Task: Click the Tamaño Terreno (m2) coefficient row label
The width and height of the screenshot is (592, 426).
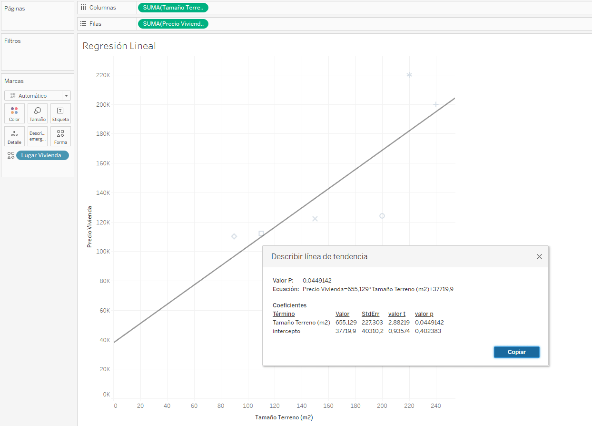Action: tap(302, 323)
